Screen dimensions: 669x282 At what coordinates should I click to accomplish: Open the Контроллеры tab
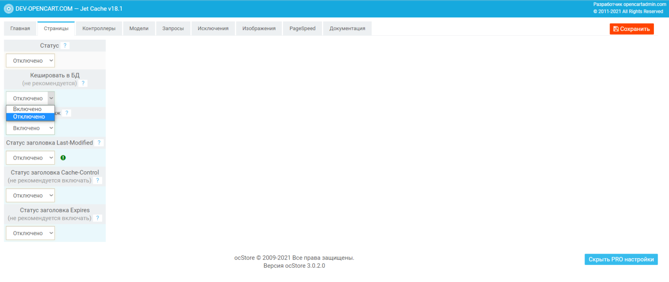tap(99, 28)
